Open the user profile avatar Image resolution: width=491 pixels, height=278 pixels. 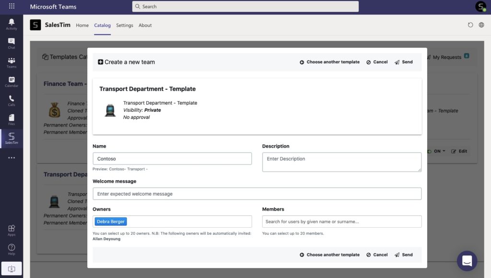pos(480,6)
